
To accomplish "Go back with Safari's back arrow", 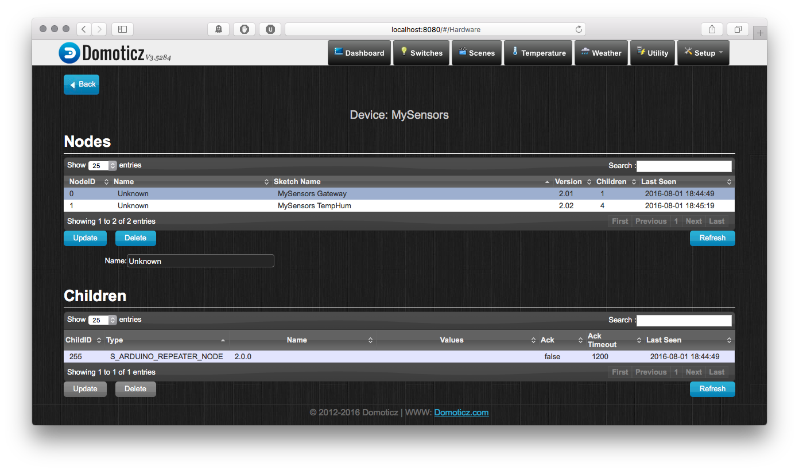I will pyautogui.click(x=84, y=29).
